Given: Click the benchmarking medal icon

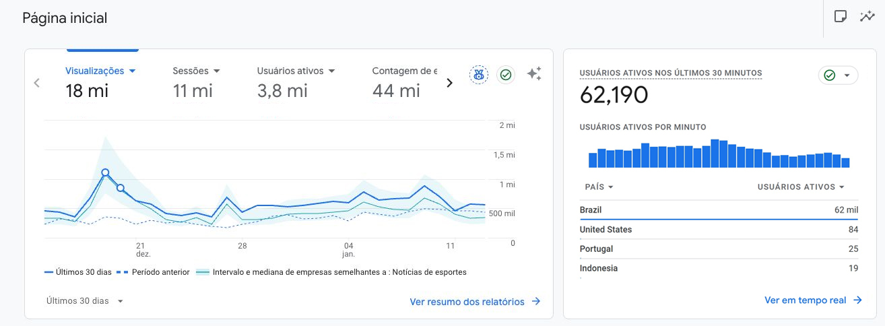Looking at the screenshot, I should [479, 75].
